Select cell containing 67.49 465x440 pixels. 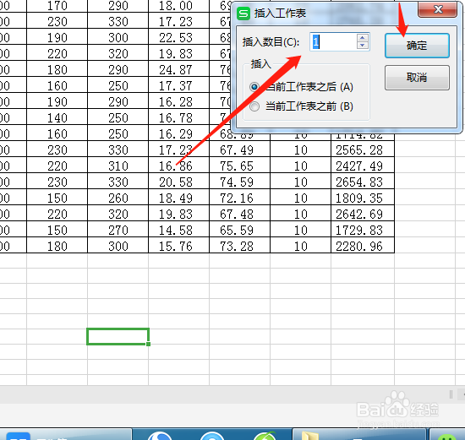[239, 149]
